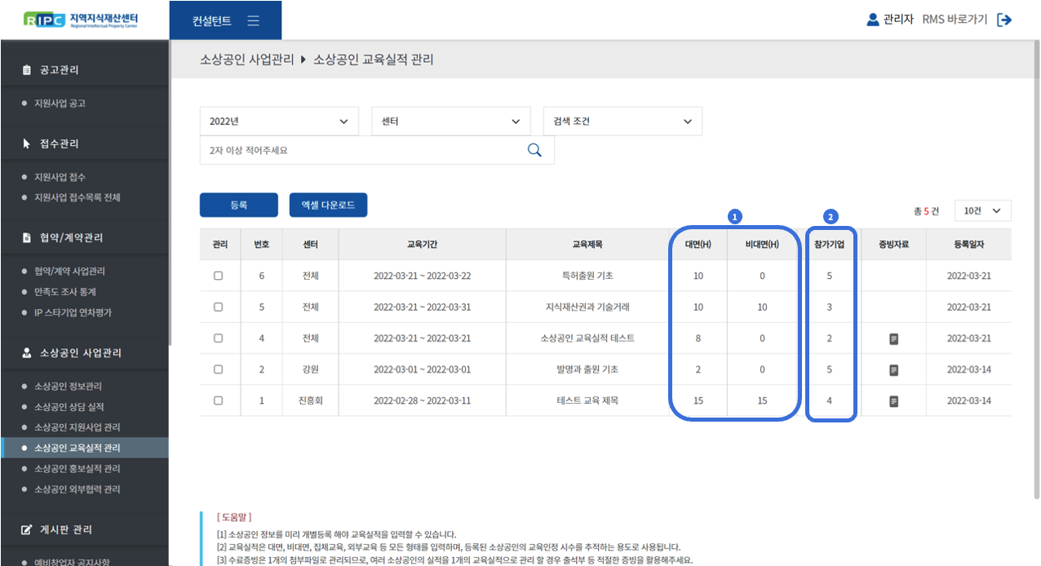Open attachment document icon for row number 1
The image size is (1041, 566).
point(894,401)
